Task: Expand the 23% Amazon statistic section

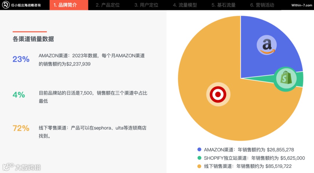Action: pos(21,59)
